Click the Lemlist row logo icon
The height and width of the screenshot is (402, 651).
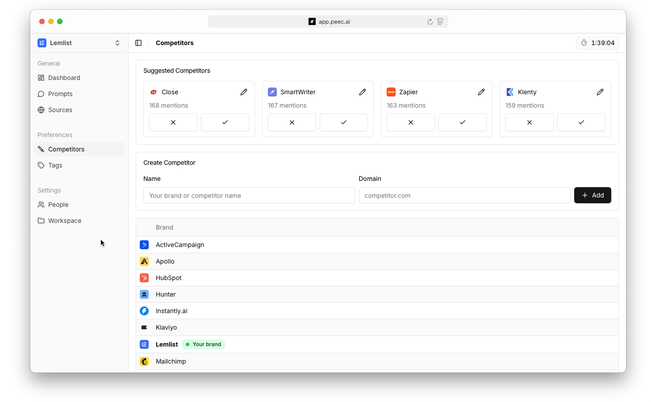tap(144, 344)
